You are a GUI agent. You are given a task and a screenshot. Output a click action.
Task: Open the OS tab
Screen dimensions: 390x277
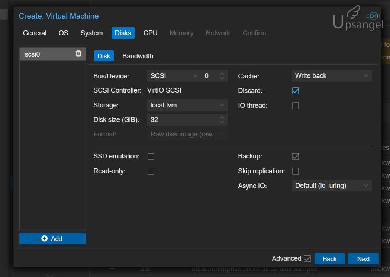click(63, 33)
